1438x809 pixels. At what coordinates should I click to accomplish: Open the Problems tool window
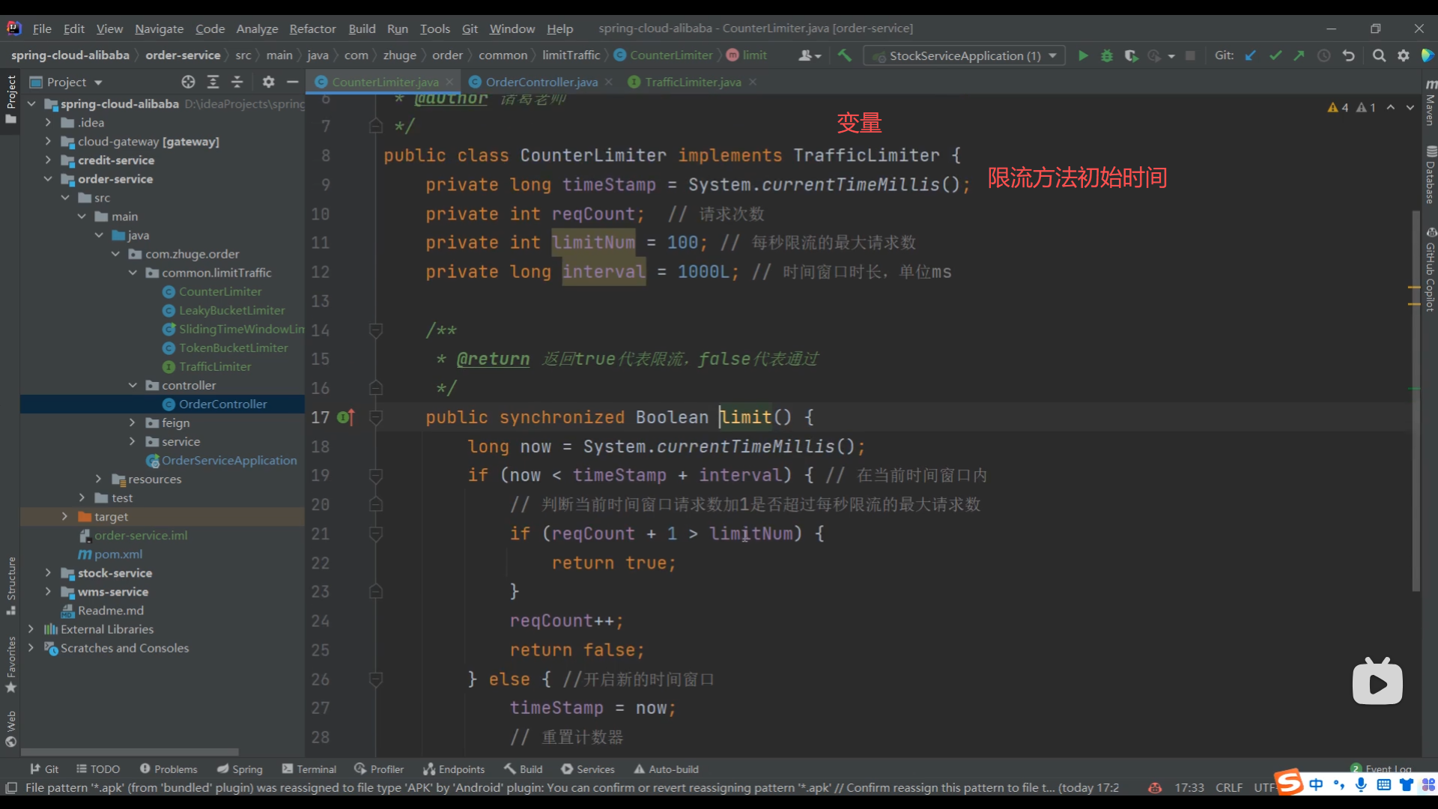[x=169, y=769]
